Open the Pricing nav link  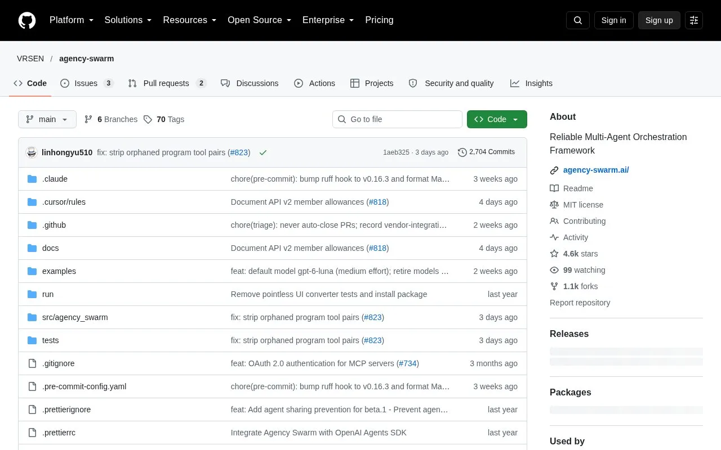coord(379,20)
